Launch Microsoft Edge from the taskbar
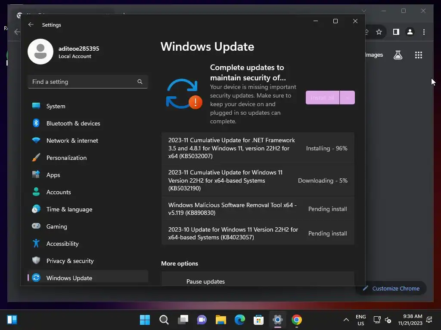The image size is (441, 330). 239,320
